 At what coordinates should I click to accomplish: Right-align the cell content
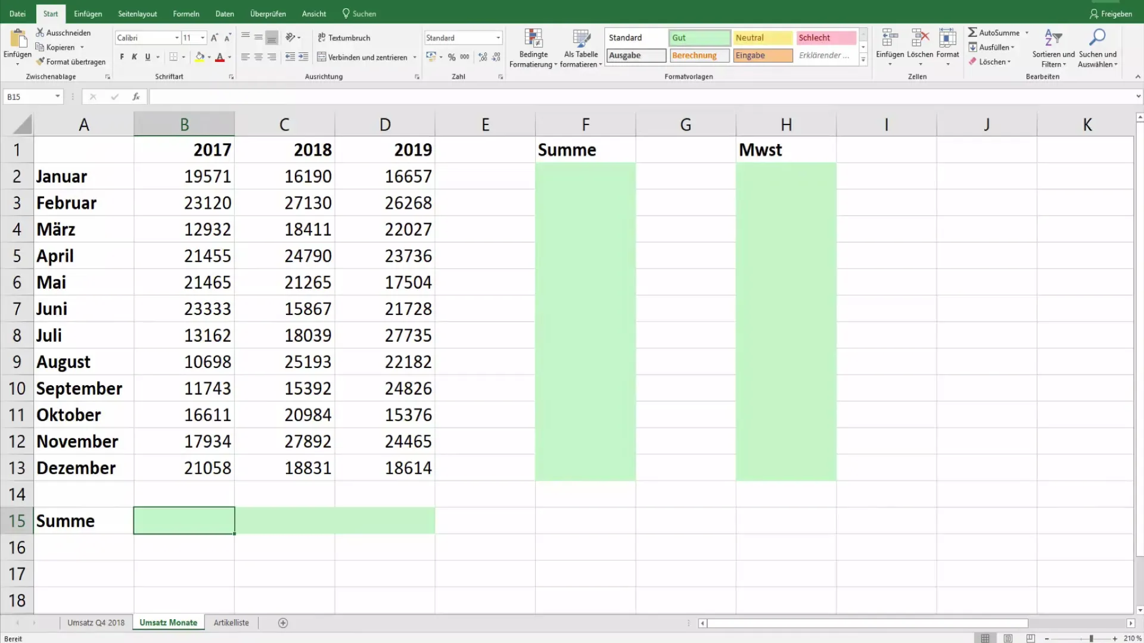point(272,57)
